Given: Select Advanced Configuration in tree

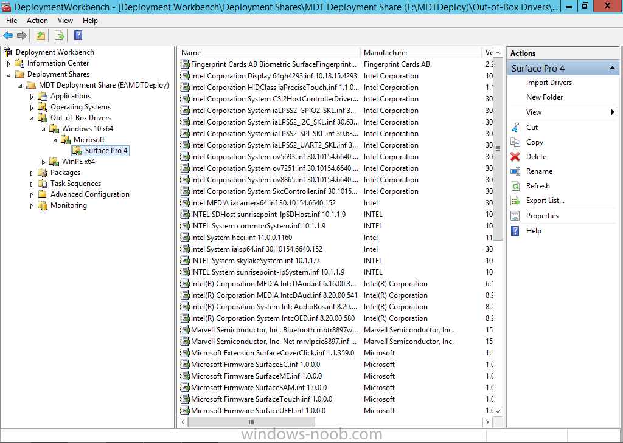Looking at the screenshot, I should click(90, 194).
